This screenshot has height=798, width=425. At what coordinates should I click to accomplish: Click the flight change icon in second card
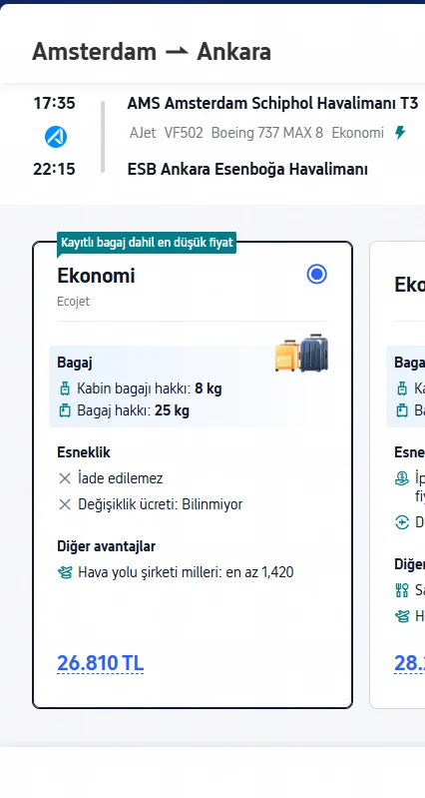[x=402, y=522]
